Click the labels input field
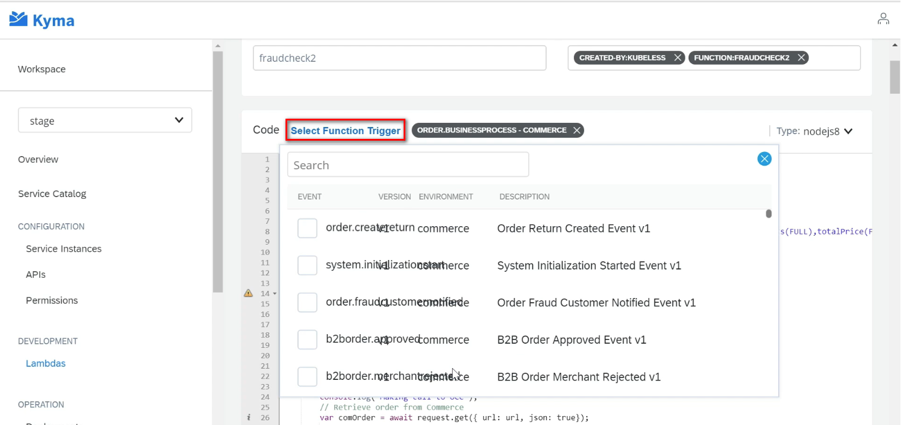Viewport: 901px width, 425px height. point(714,58)
